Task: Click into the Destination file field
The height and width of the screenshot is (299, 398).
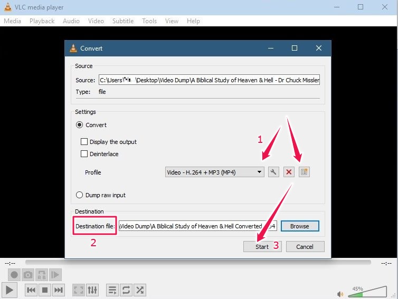Action: (198, 226)
